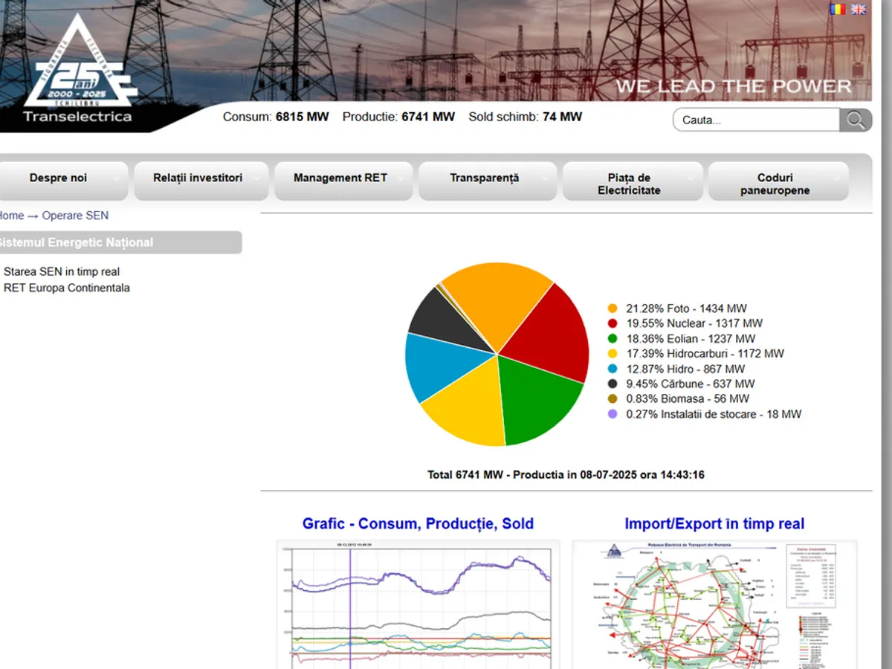The height and width of the screenshot is (669, 892).
Task: Switch site language to Romanian flag
Action: (x=838, y=10)
